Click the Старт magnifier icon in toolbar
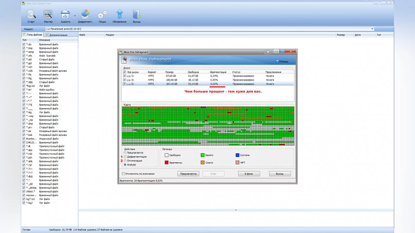 pyautogui.click(x=31, y=14)
